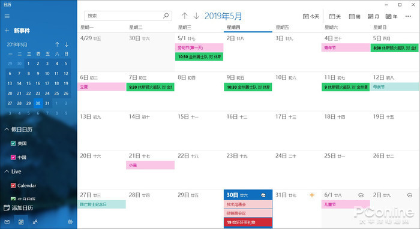Collapse the Live calendars section
The height and width of the screenshot is (229, 420).
pyautogui.click(x=7, y=171)
